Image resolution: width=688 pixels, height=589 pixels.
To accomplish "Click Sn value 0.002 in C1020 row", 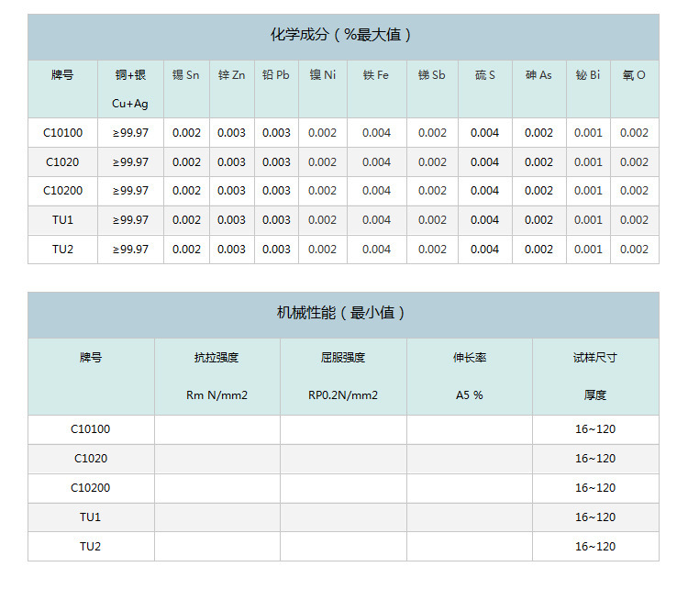I will (186, 162).
